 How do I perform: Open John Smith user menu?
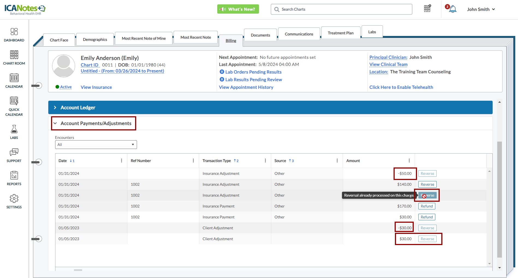click(481, 9)
